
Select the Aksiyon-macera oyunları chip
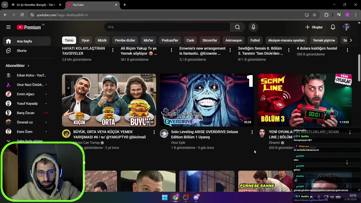tap(286, 40)
